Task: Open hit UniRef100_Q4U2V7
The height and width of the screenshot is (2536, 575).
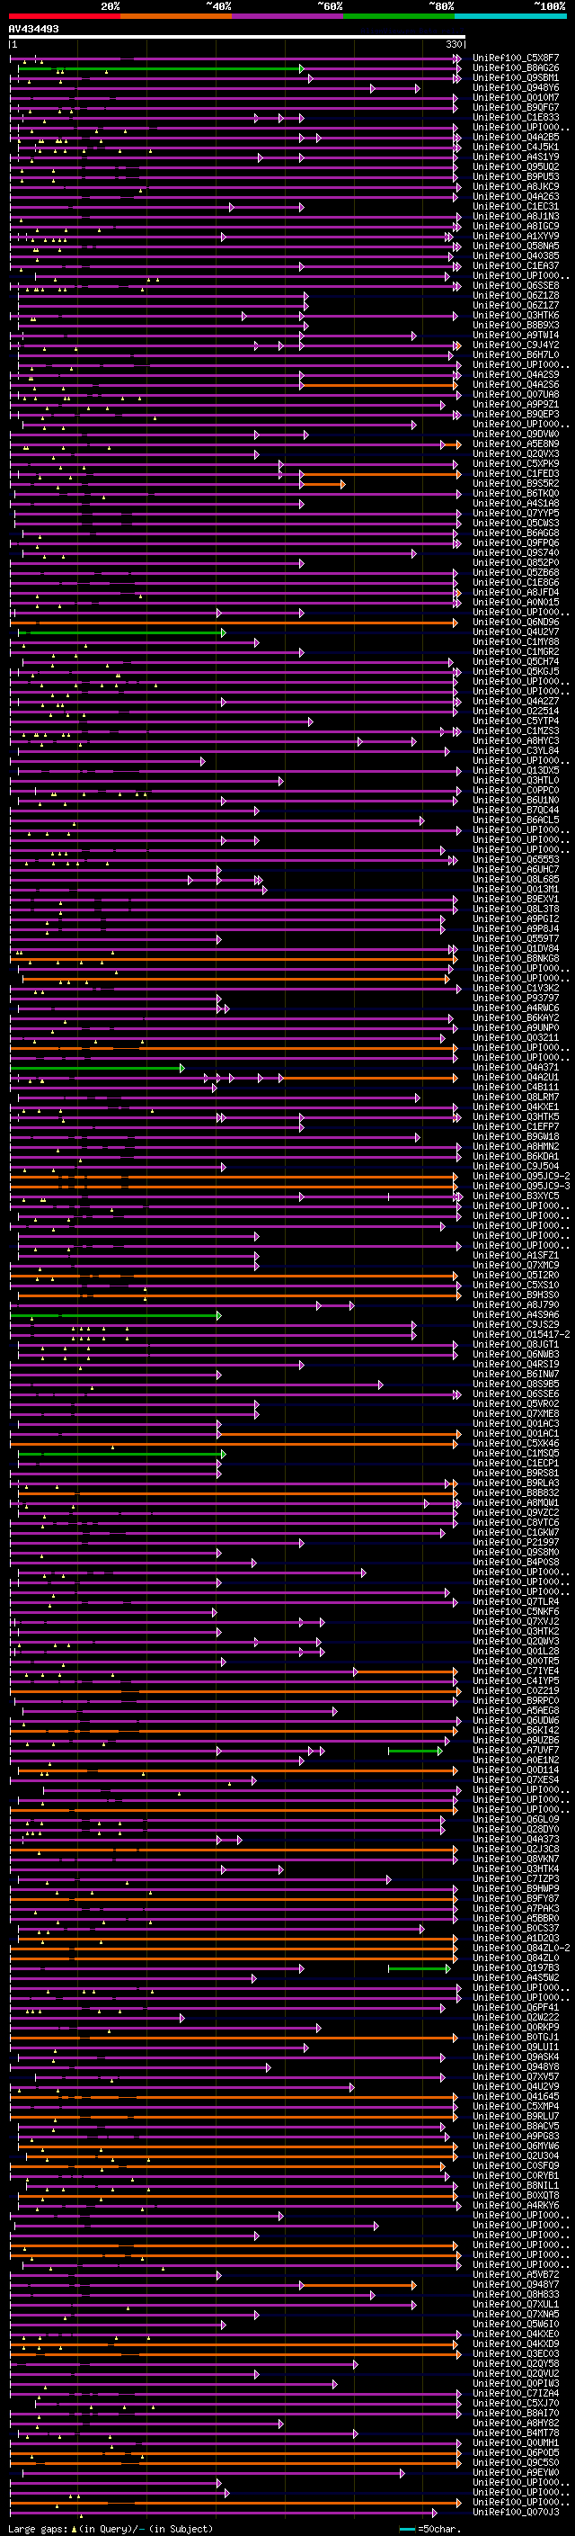Action: tap(516, 632)
